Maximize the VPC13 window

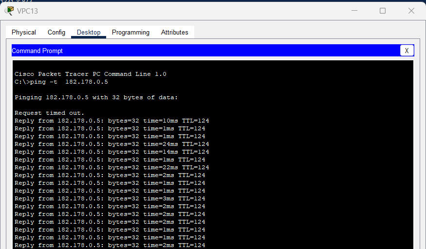383,11
